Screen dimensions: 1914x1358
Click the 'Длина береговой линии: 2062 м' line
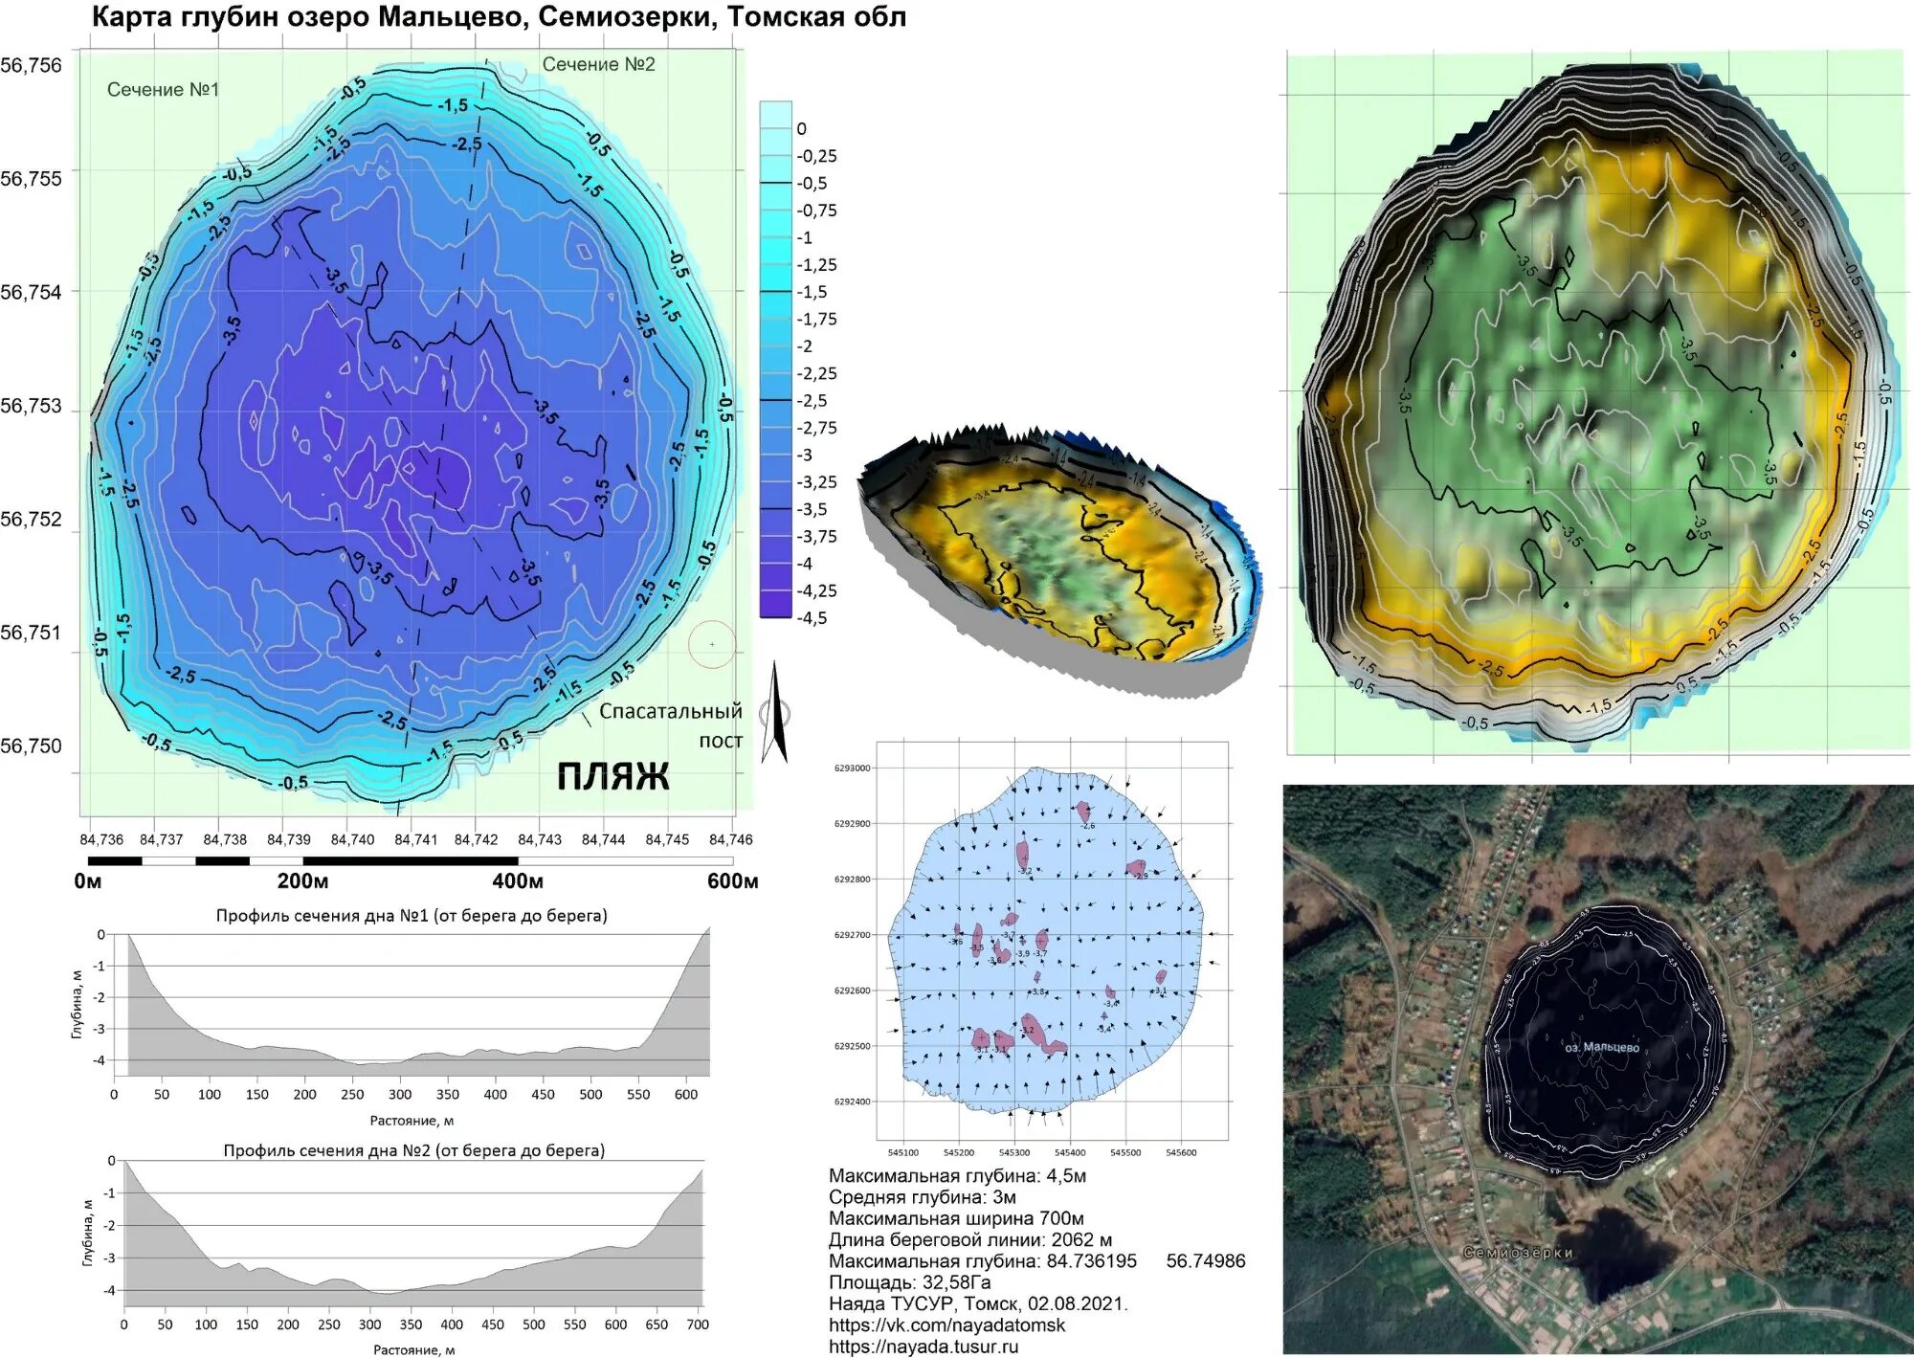pos(970,1239)
